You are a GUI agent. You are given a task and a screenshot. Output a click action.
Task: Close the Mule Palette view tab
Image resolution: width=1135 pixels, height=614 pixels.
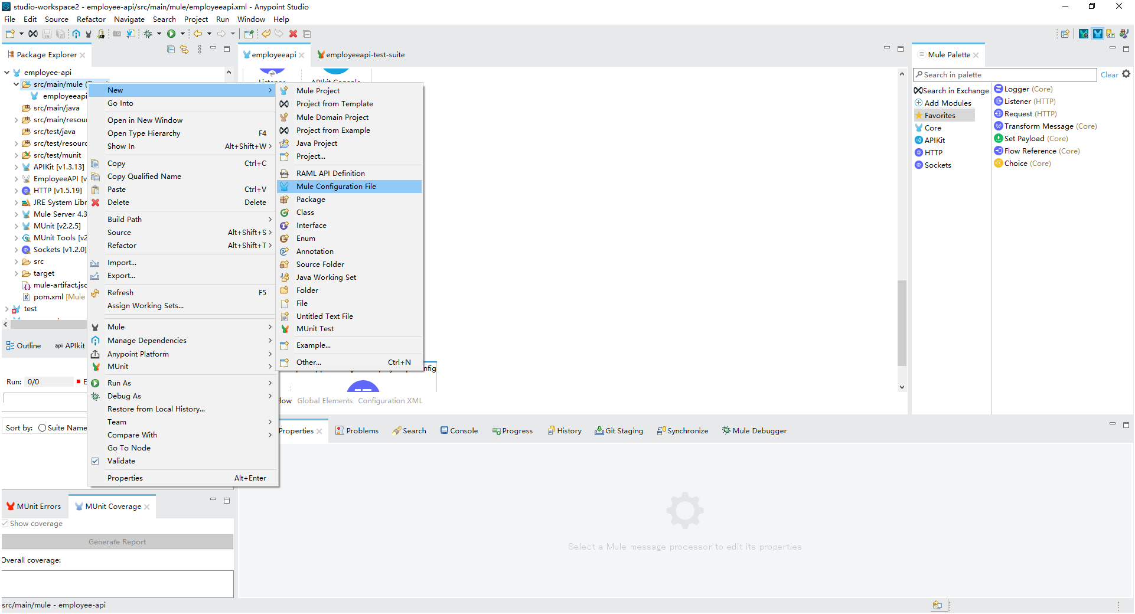976,55
